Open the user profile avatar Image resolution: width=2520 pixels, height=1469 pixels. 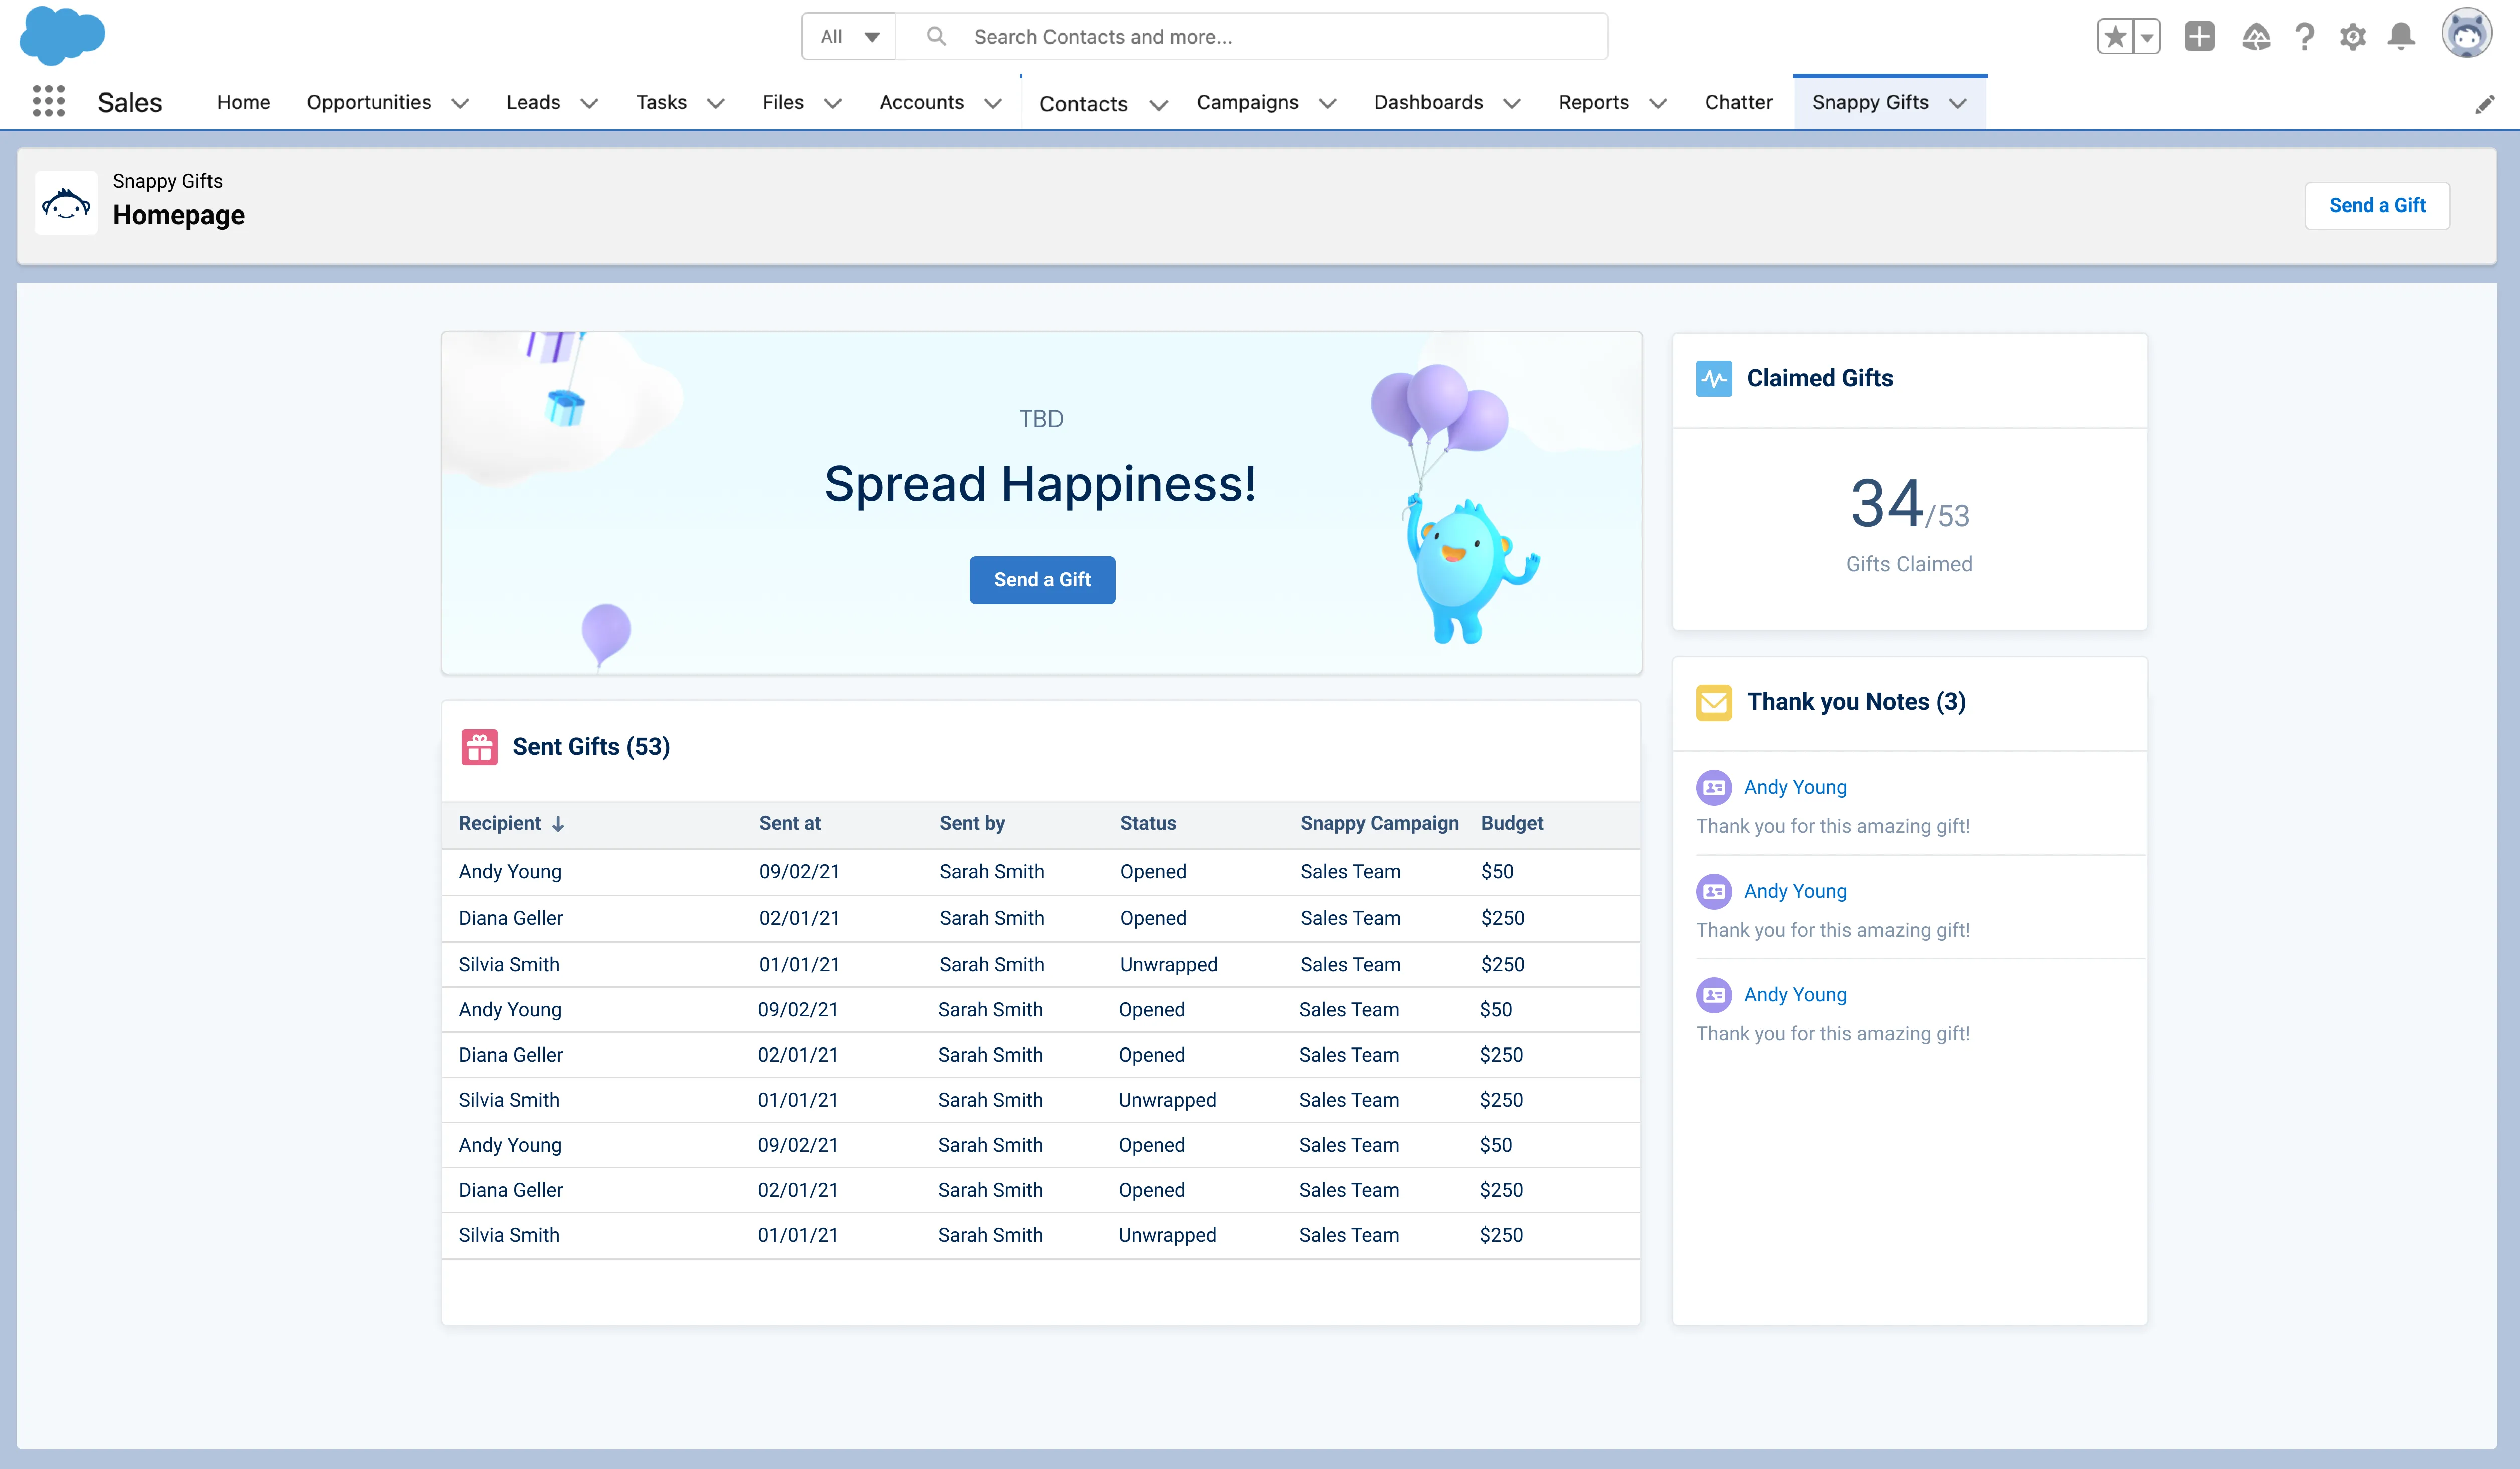(x=2466, y=35)
